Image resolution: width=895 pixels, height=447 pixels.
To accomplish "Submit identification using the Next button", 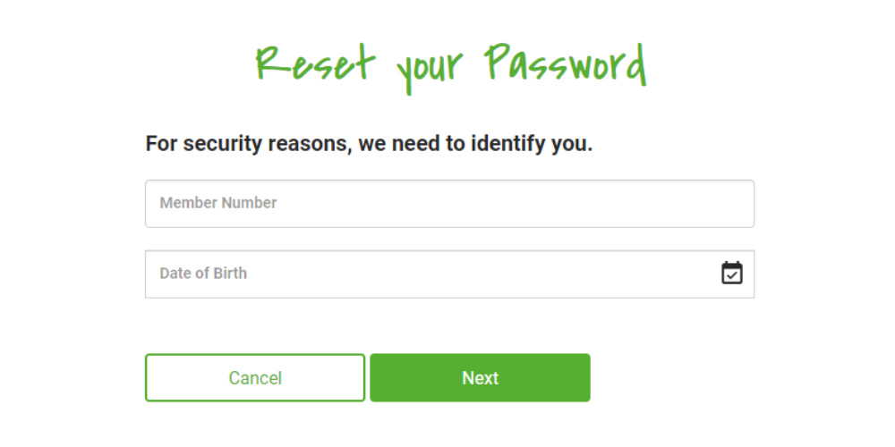I will click(480, 378).
